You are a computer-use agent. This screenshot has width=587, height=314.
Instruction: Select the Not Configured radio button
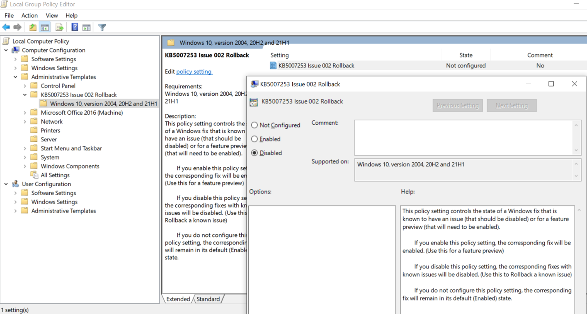(255, 125)
